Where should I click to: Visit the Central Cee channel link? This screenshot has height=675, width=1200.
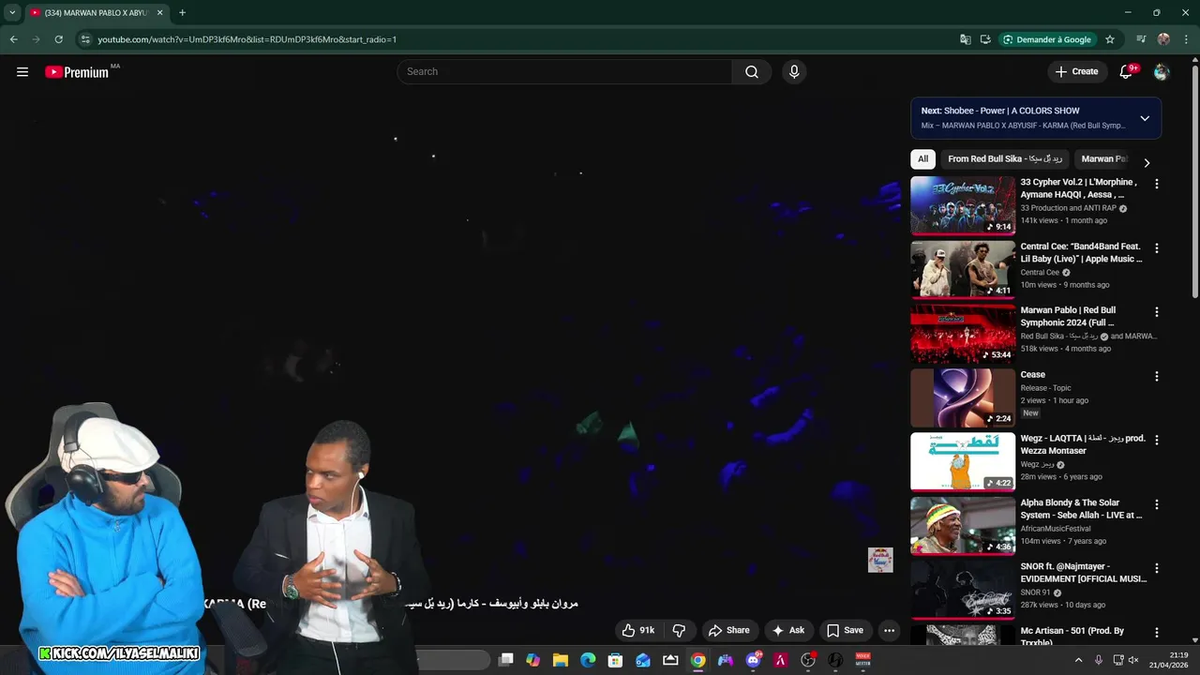coord(1040,272)
